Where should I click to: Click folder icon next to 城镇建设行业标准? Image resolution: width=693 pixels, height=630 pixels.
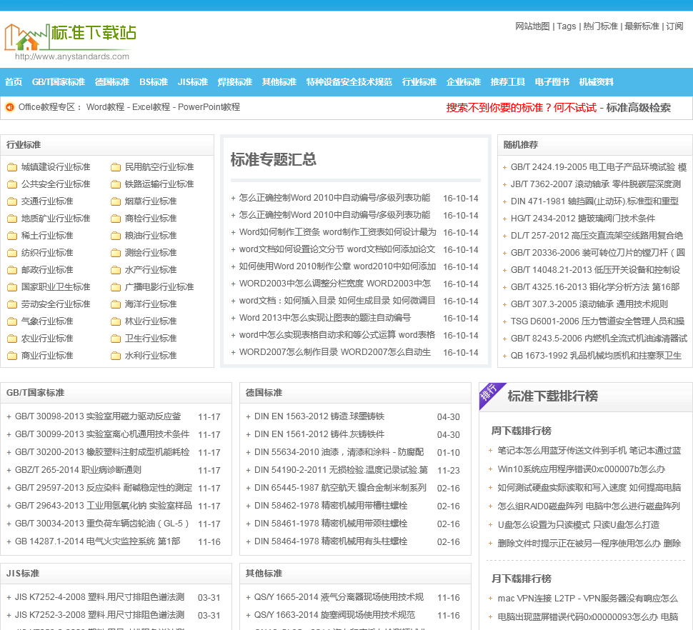pos(12,167)
